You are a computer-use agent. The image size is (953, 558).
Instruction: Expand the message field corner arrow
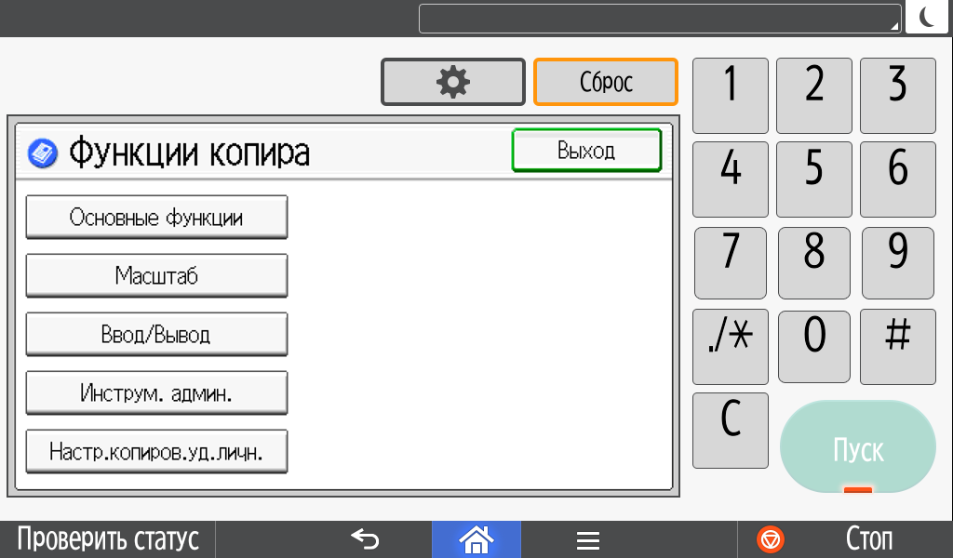tap(894, 26)
